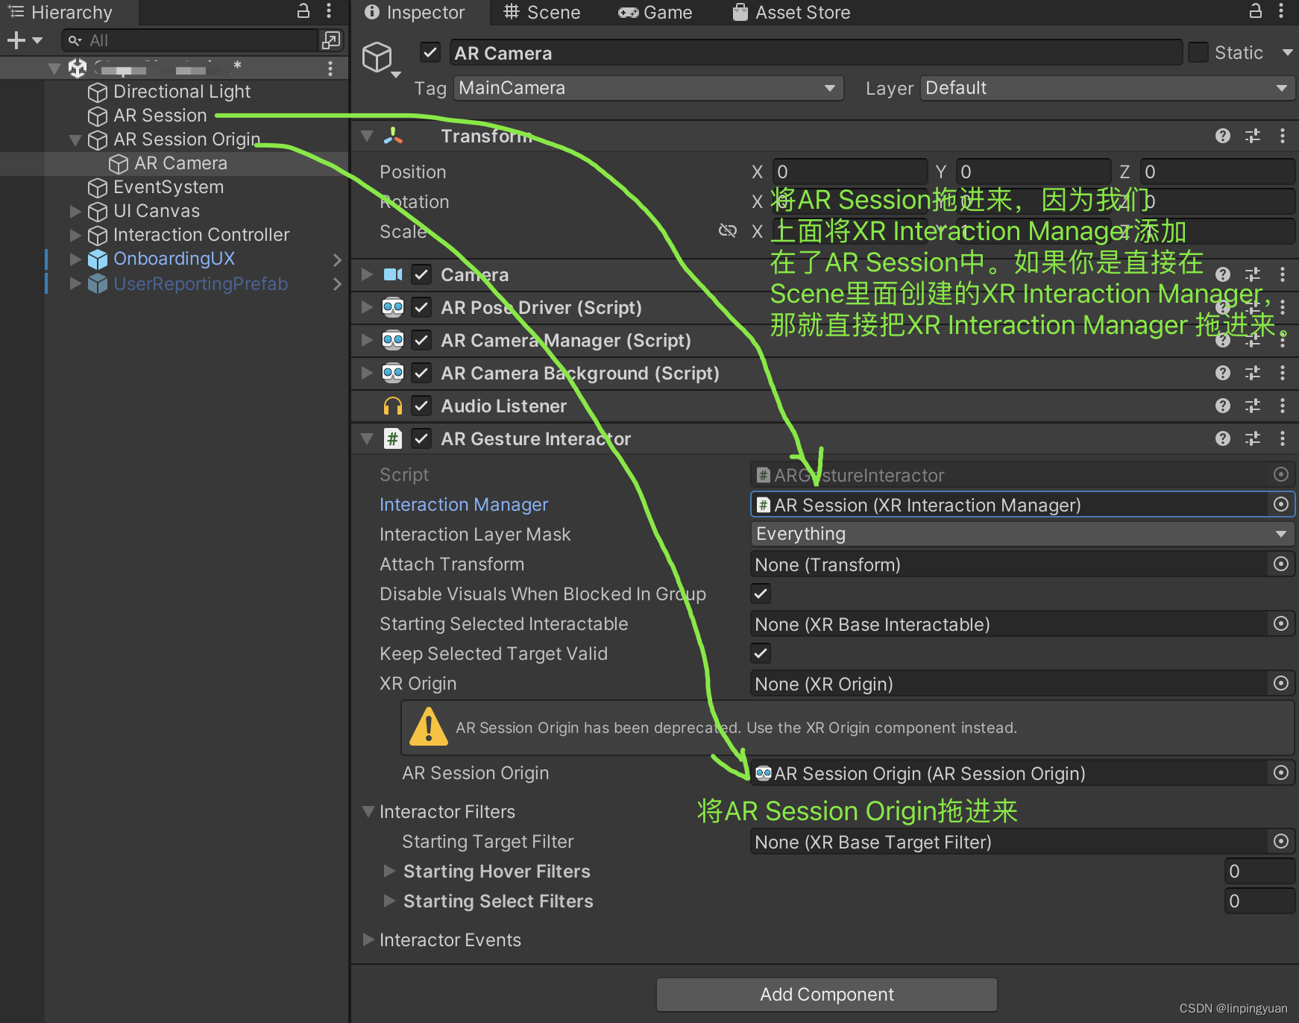Open the Layer dropdown Default
Viewport: 1299px width, 1023px height.
click(x=1107, y=88)
